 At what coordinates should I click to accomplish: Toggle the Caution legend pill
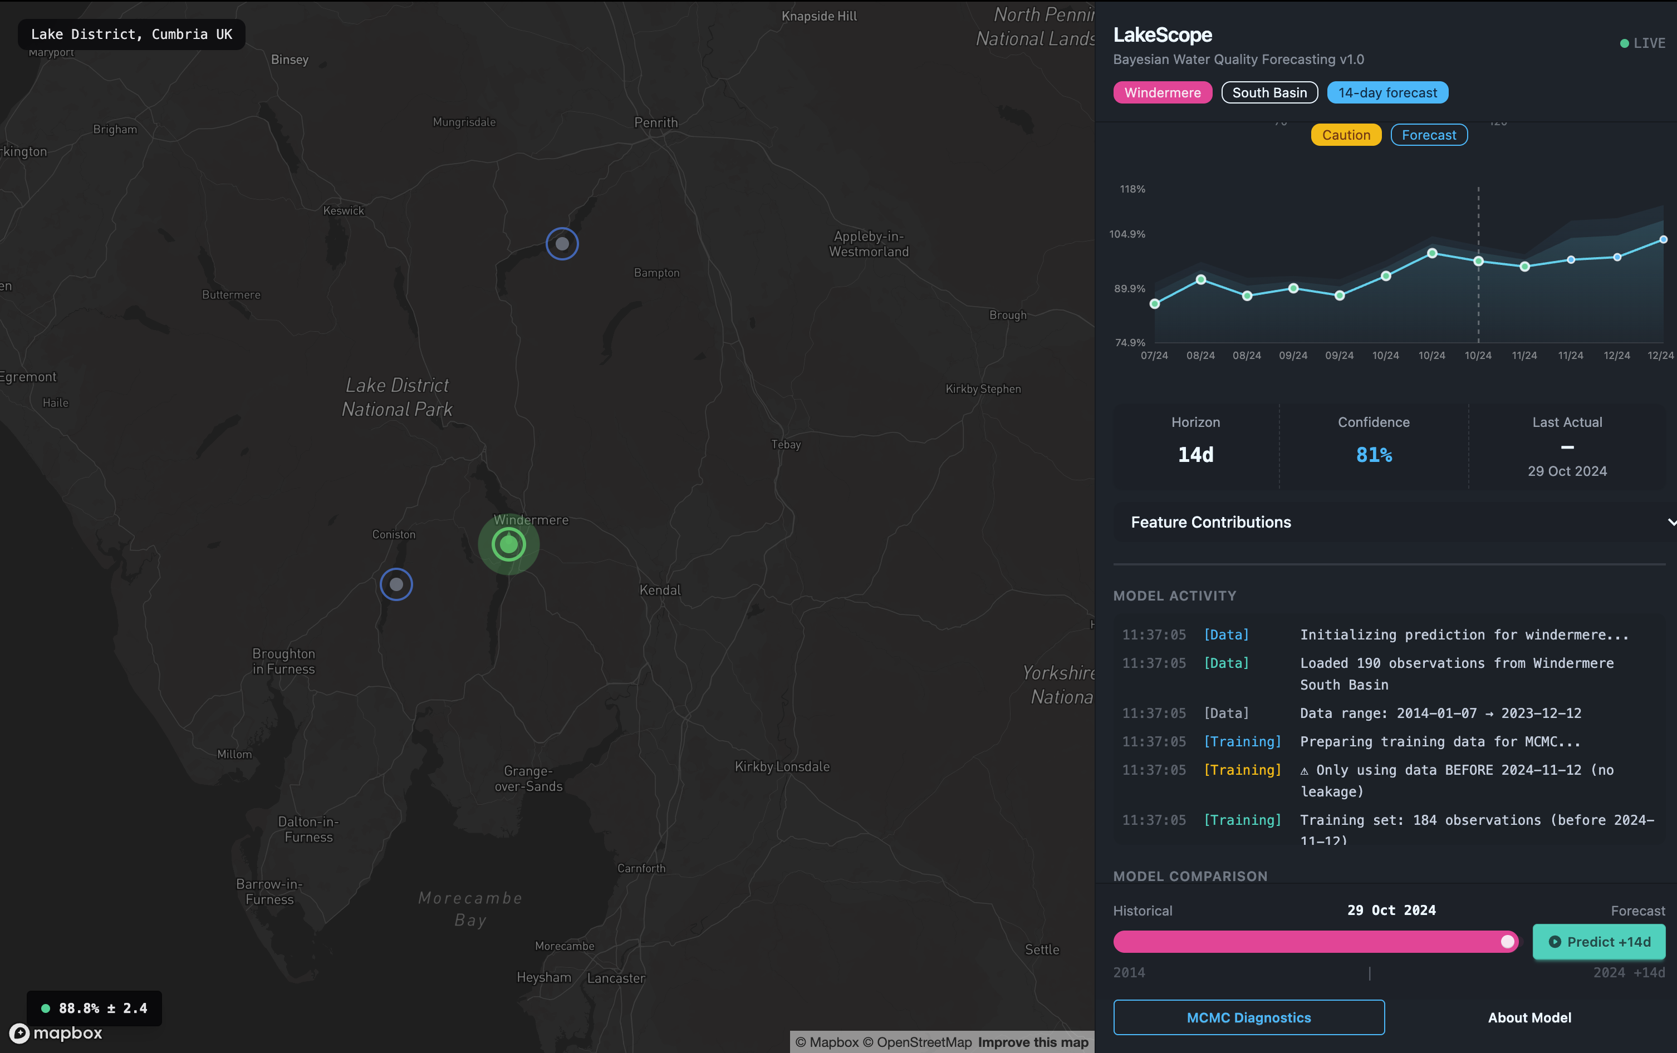point(1346,135)
